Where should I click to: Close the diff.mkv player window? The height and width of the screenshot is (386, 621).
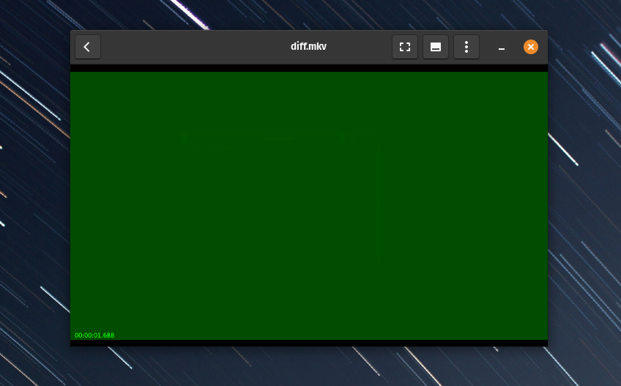(x=531, y=47)
